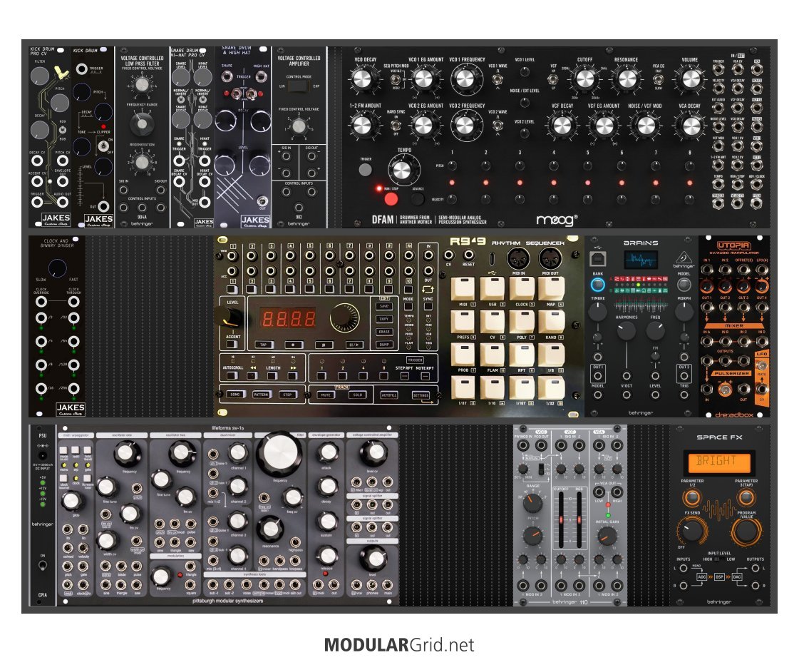The image size is (799, 660).
Task: Click the Brains blue Bank button
Action: point(597,284)
